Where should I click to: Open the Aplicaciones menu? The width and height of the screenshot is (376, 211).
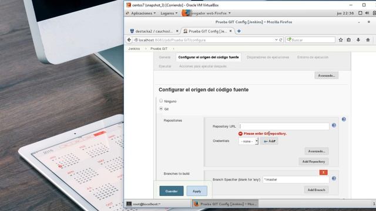coord(143,13)
